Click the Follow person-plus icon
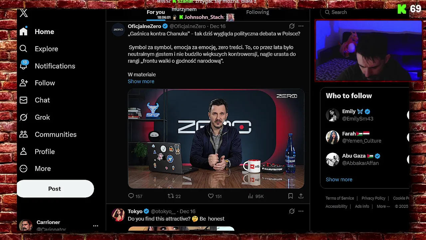 (24, 83)
